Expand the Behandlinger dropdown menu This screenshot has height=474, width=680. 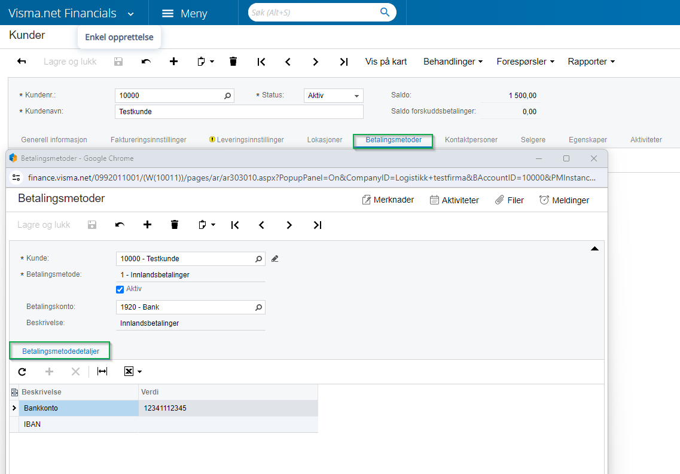point(453,62)
